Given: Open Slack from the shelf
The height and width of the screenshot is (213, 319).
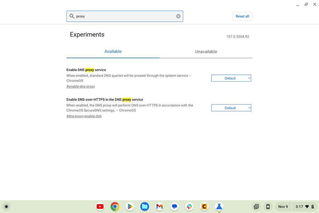Looking at the screenshot, I should [x=189, y=206].
